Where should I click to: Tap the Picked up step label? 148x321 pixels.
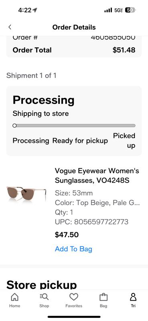124,141
